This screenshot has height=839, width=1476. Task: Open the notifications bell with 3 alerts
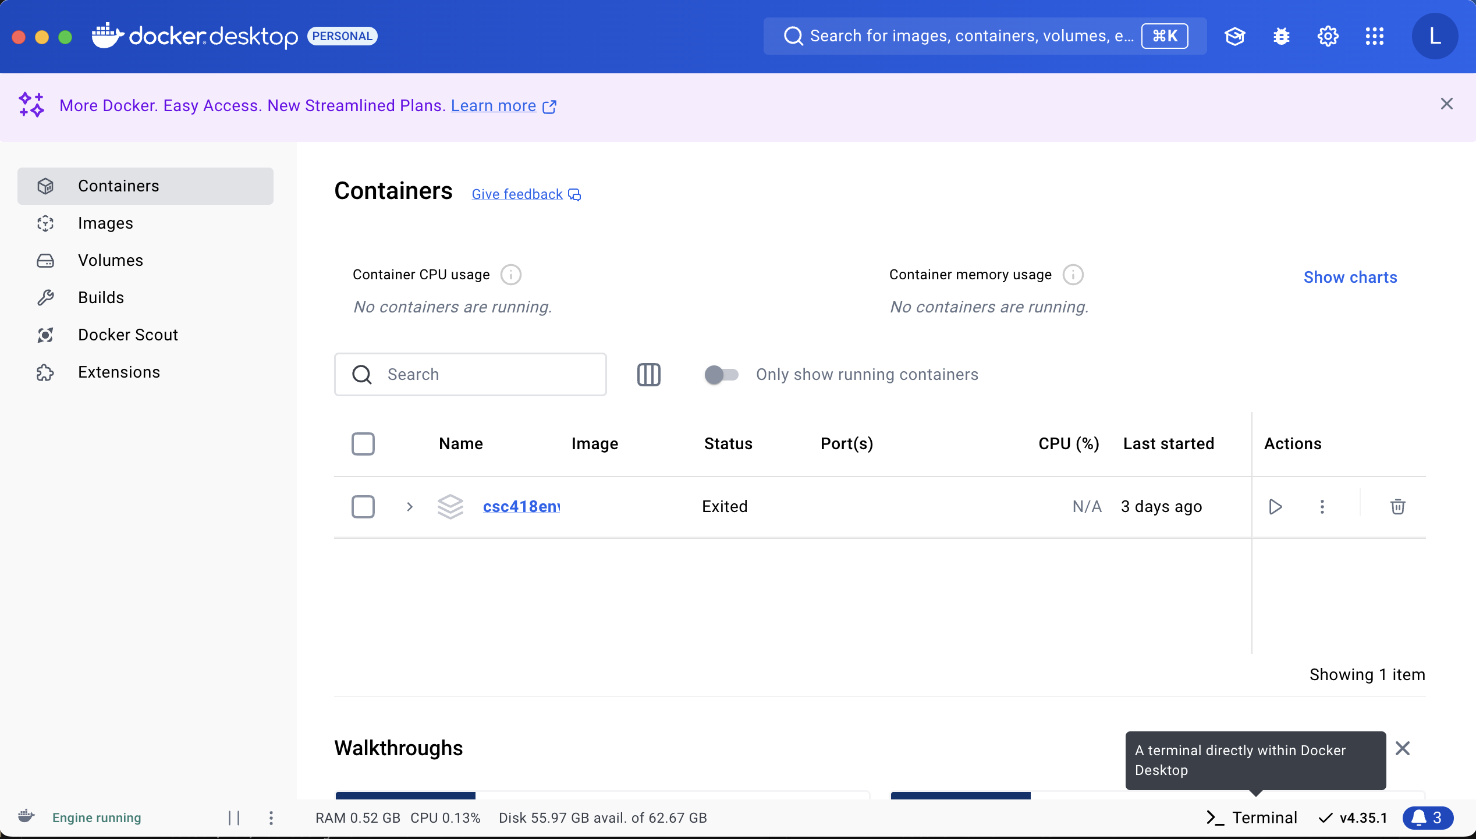click(1428, 817)
